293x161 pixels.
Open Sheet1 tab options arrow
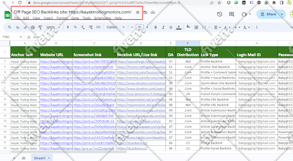(x=49, y=158)
